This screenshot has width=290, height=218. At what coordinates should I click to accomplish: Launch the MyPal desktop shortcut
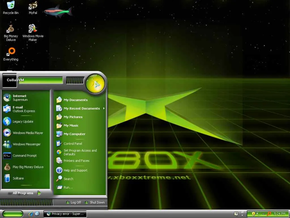pos(33,8)
